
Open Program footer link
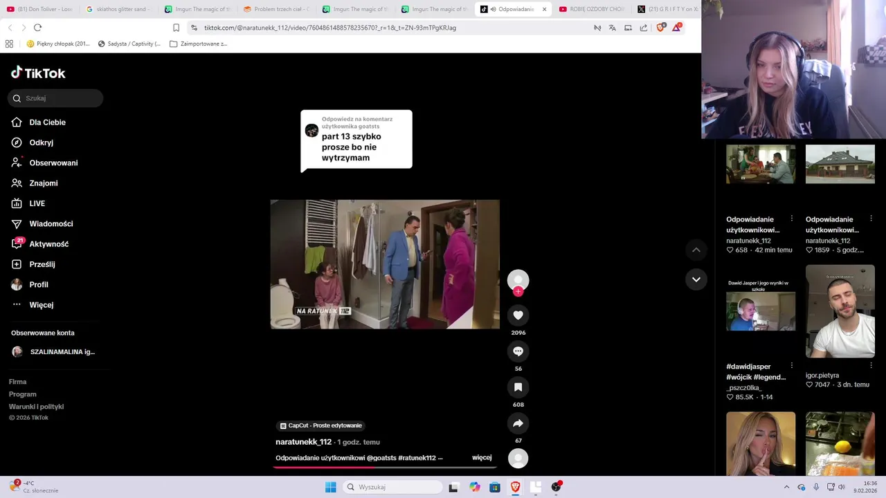coord(23,394)
